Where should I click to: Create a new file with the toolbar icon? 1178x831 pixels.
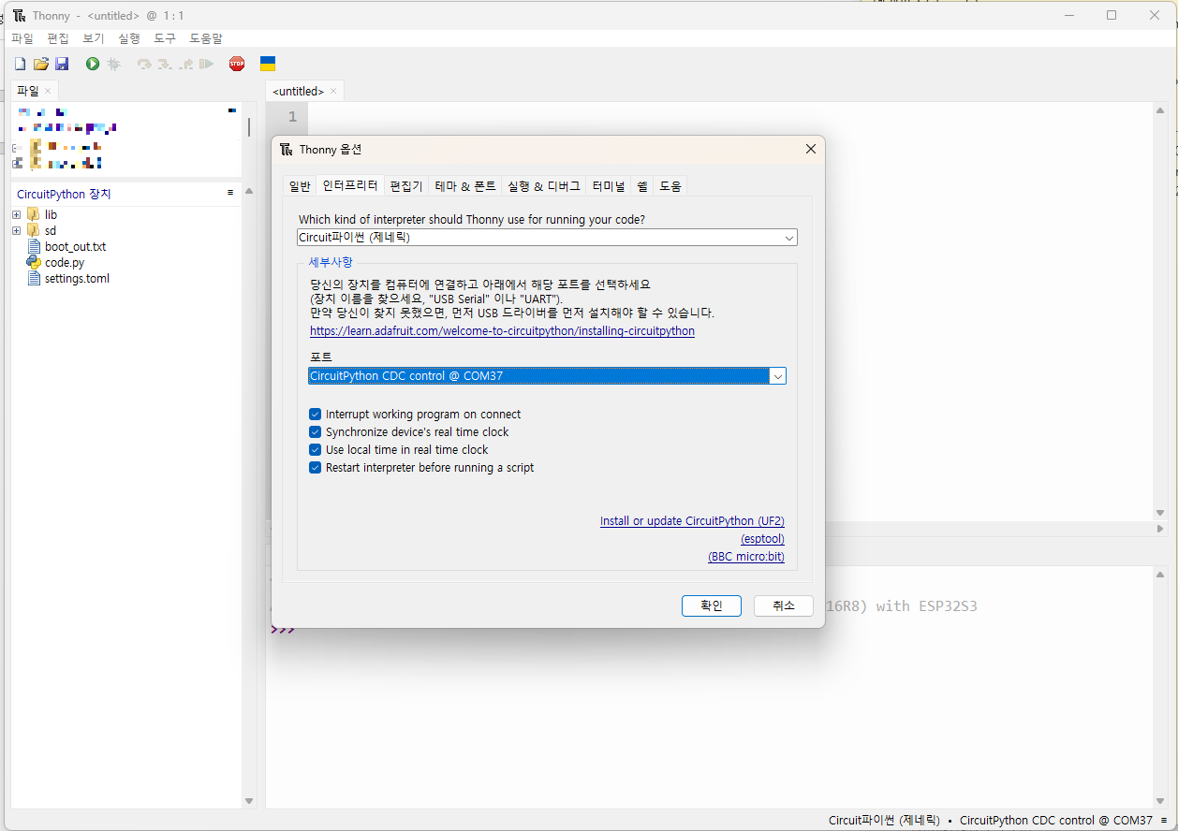pyautogui.click(x=19, y=63)
